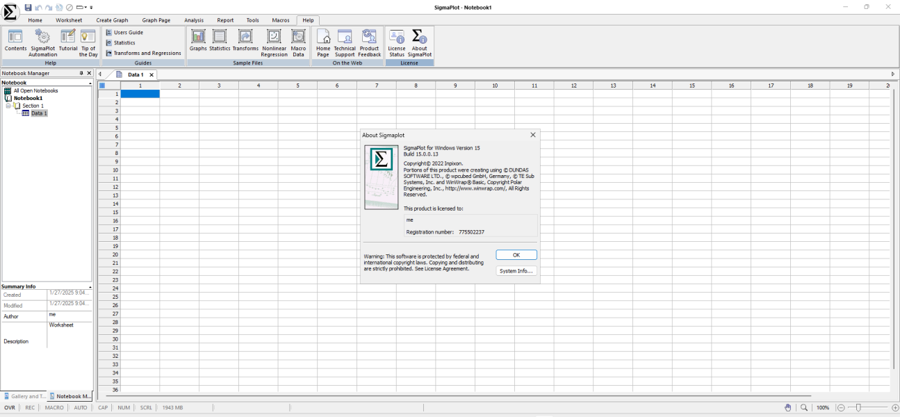Switch to the Graph Page tab
The image size is (900, 417).
pyautogui.click(x=156, y=20)
